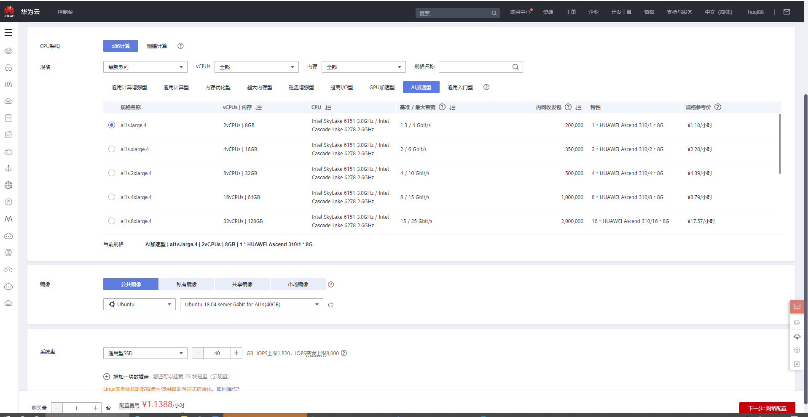The height and width of the screenshot is (417, 808).
Task: Open the red chat feedback icon
Action: [x=797, y=307]
